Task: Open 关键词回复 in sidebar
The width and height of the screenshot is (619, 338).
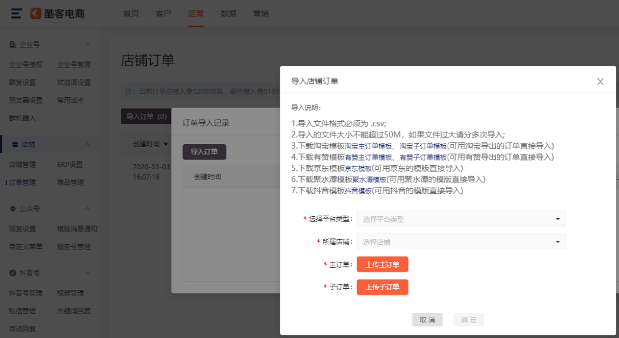Action: 74,311
